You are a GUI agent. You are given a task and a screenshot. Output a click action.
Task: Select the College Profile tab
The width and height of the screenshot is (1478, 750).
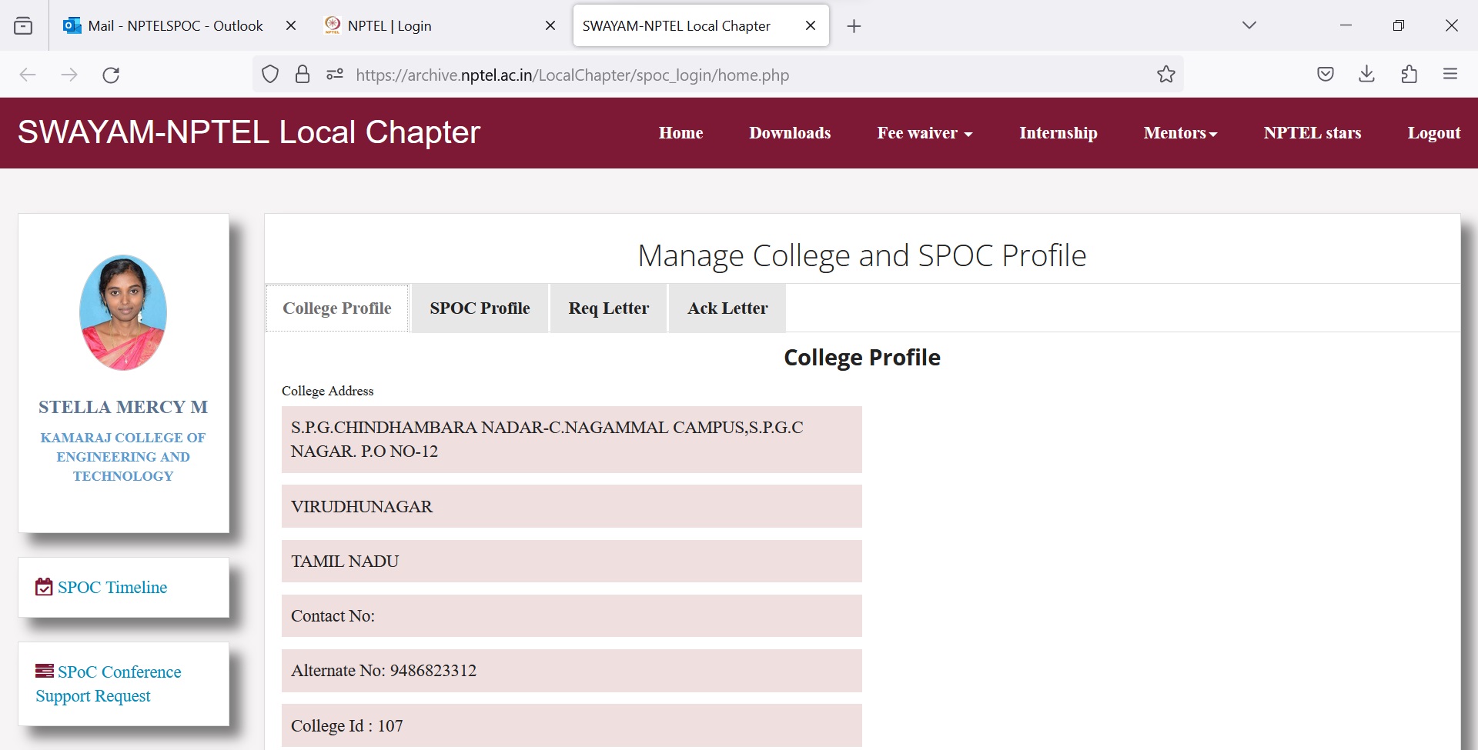[x=337, y=308]
